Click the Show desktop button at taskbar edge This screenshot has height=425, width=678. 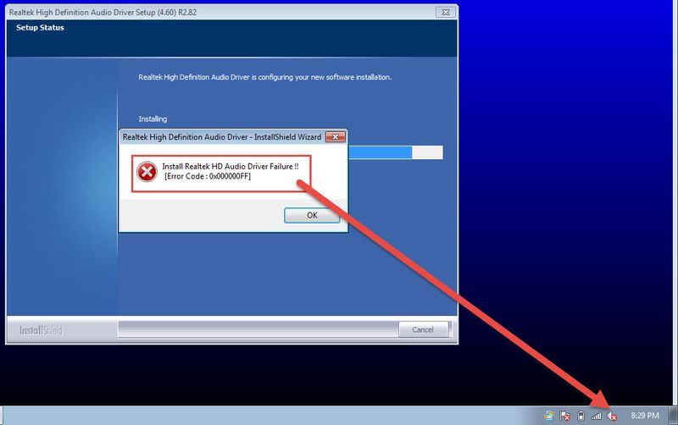coord(673,416)
